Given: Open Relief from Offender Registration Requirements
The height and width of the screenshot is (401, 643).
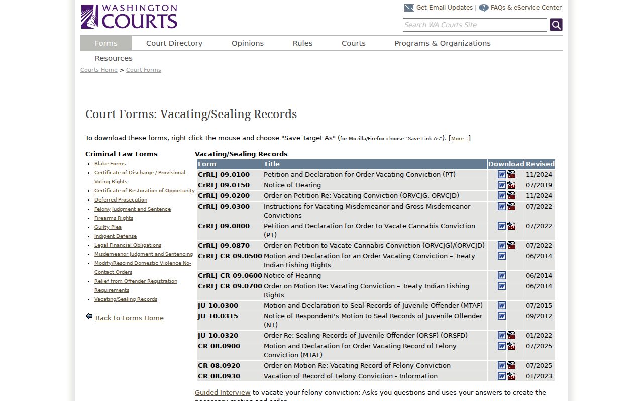Looking at the screenshot, I should click(136, 286).
